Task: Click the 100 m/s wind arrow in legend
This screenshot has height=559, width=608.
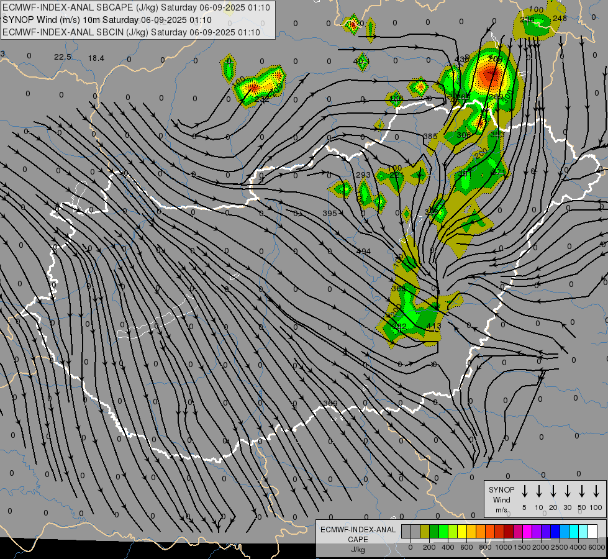Action: pyautogui.click(x=596, y=491)
